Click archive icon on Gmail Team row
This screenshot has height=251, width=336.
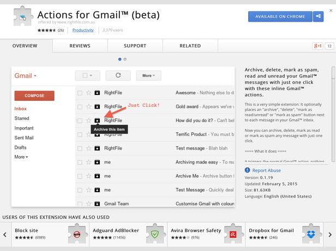tap(97, 204)
